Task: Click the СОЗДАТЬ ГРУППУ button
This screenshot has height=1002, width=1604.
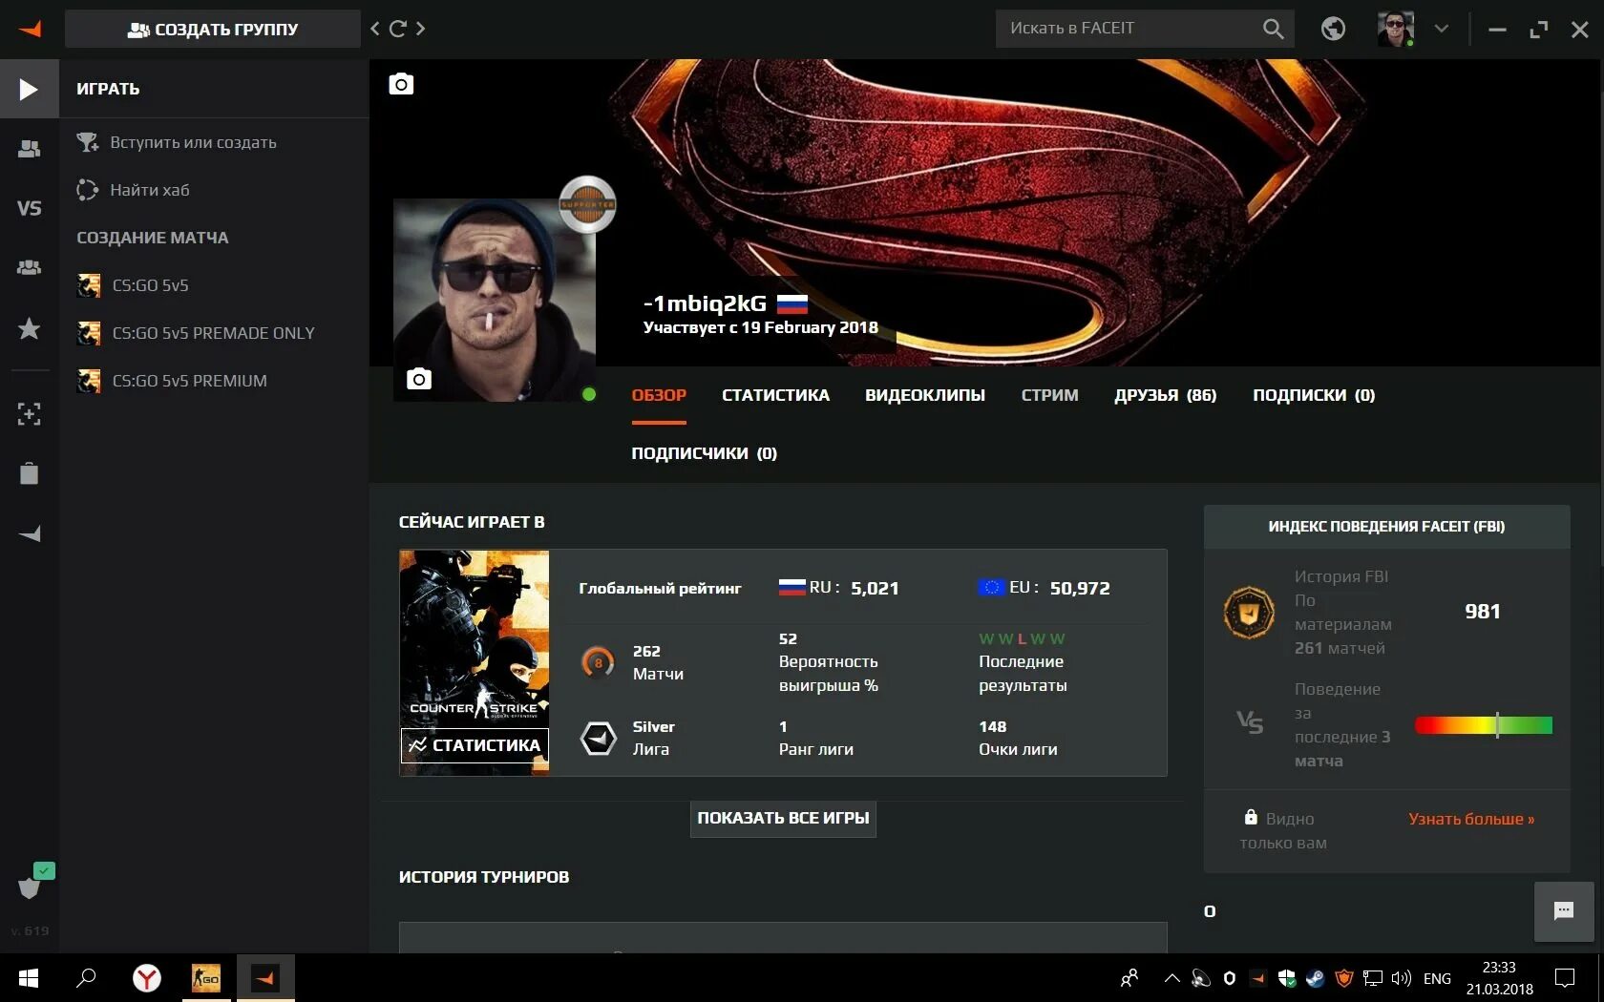Action: click(x=213, y=29)
